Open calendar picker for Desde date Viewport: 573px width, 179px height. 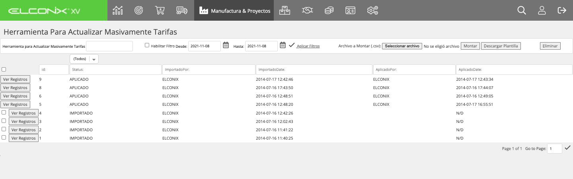(226, 45)
